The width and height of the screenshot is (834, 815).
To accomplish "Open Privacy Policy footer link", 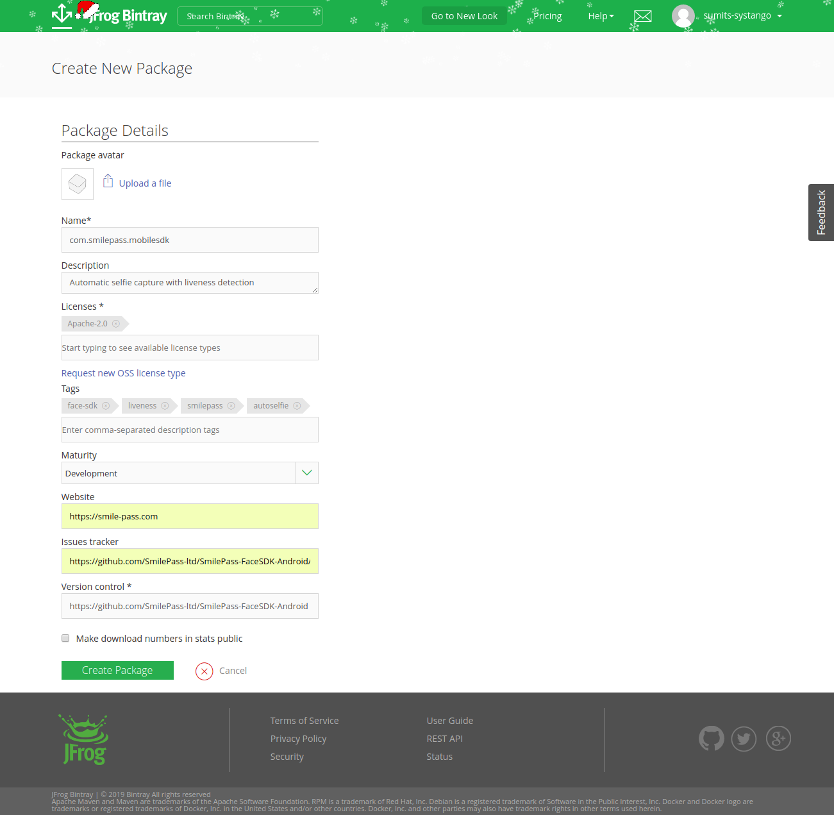I will 298,739.
